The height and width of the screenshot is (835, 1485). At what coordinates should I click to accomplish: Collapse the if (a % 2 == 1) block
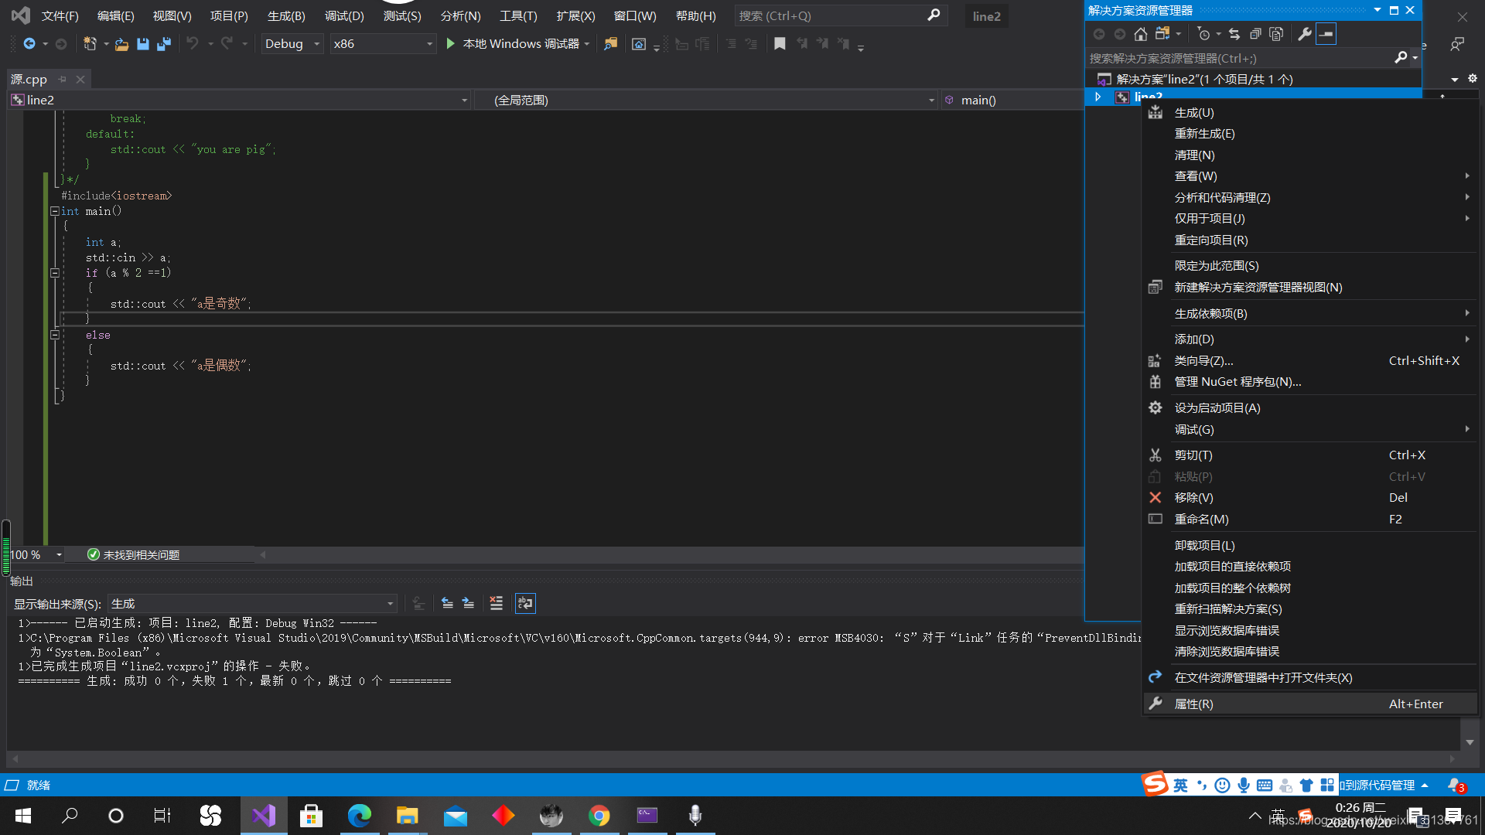click(x=55, y=273)
